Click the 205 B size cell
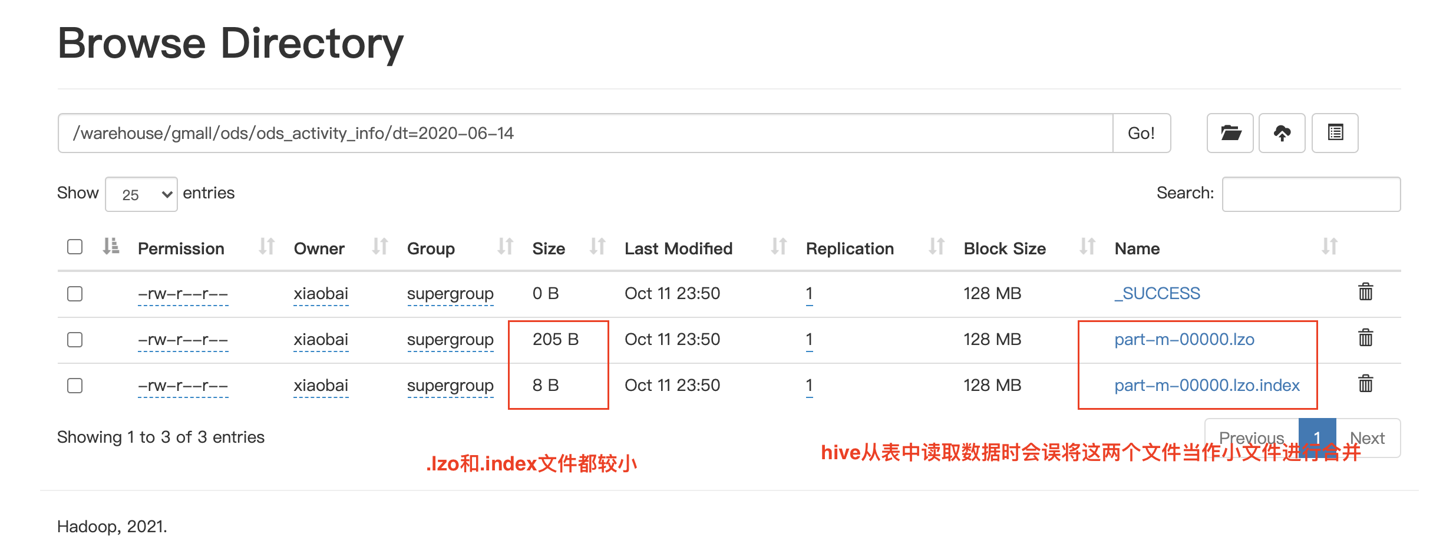 [556, 339]
